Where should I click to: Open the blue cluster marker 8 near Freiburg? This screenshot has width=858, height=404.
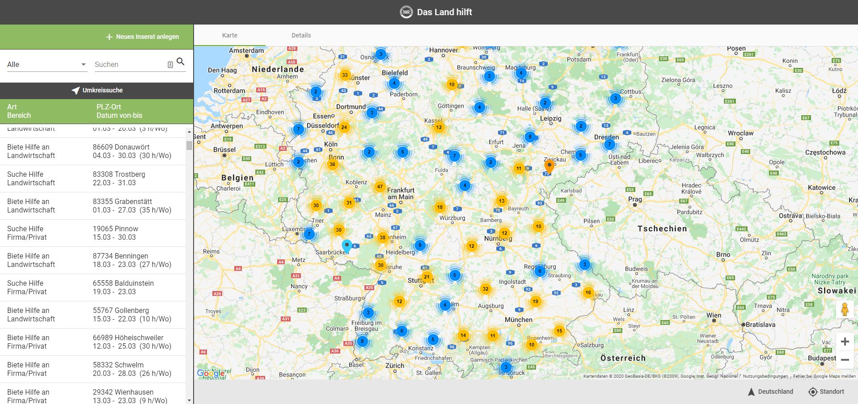[x=362, y=342]
